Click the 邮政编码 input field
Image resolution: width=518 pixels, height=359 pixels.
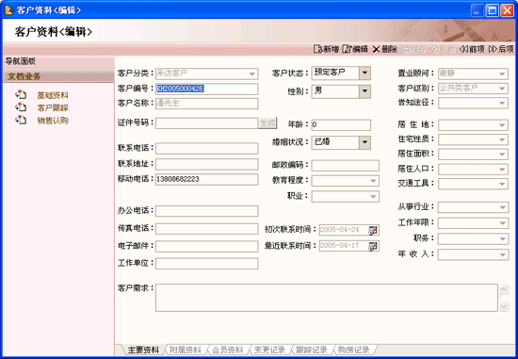click(x=346, y=166)
